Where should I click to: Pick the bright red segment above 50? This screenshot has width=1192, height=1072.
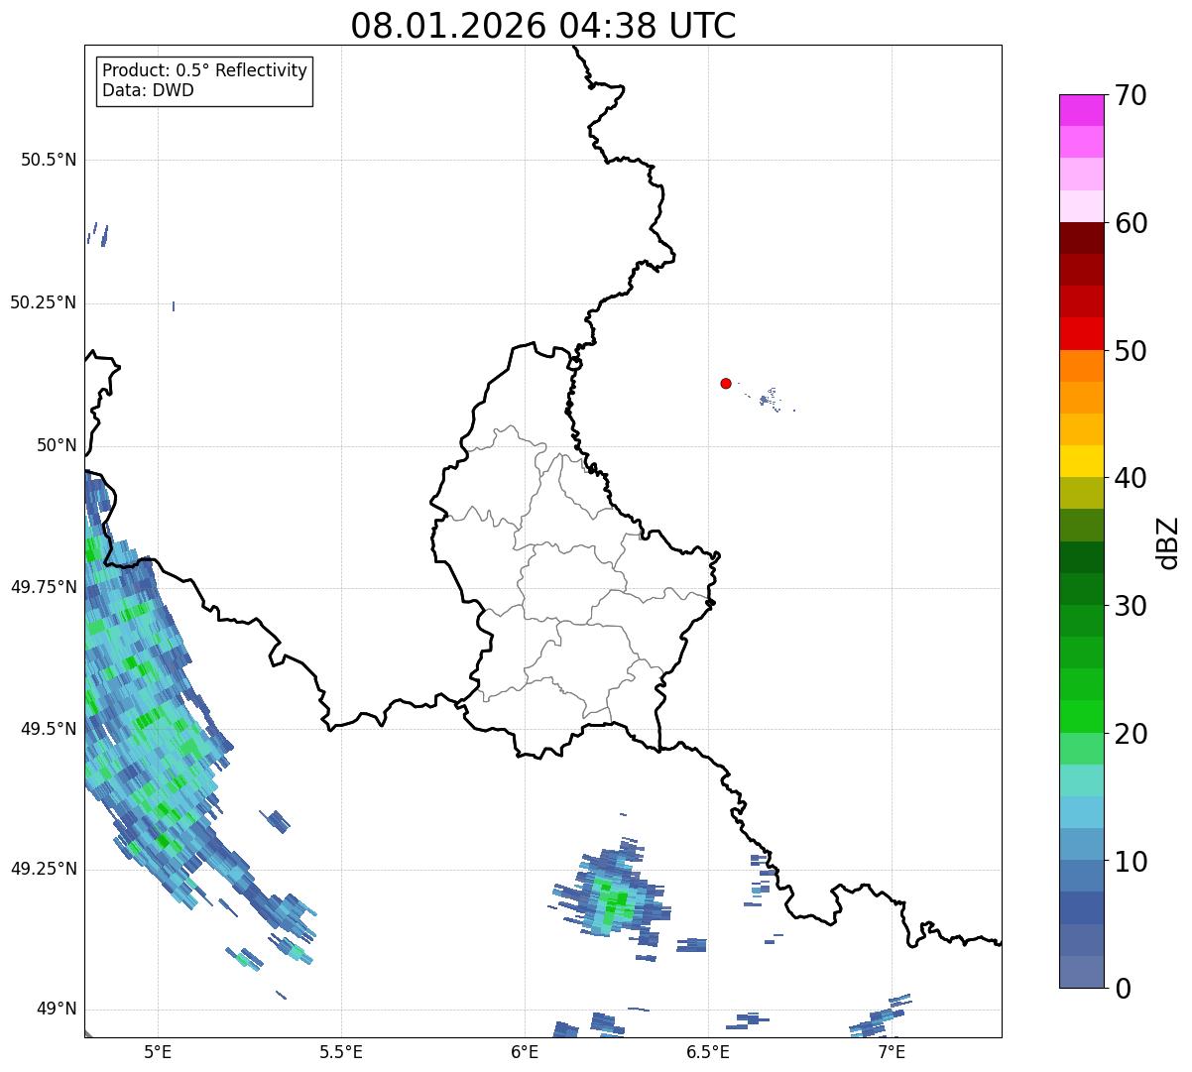point(1081,333)
